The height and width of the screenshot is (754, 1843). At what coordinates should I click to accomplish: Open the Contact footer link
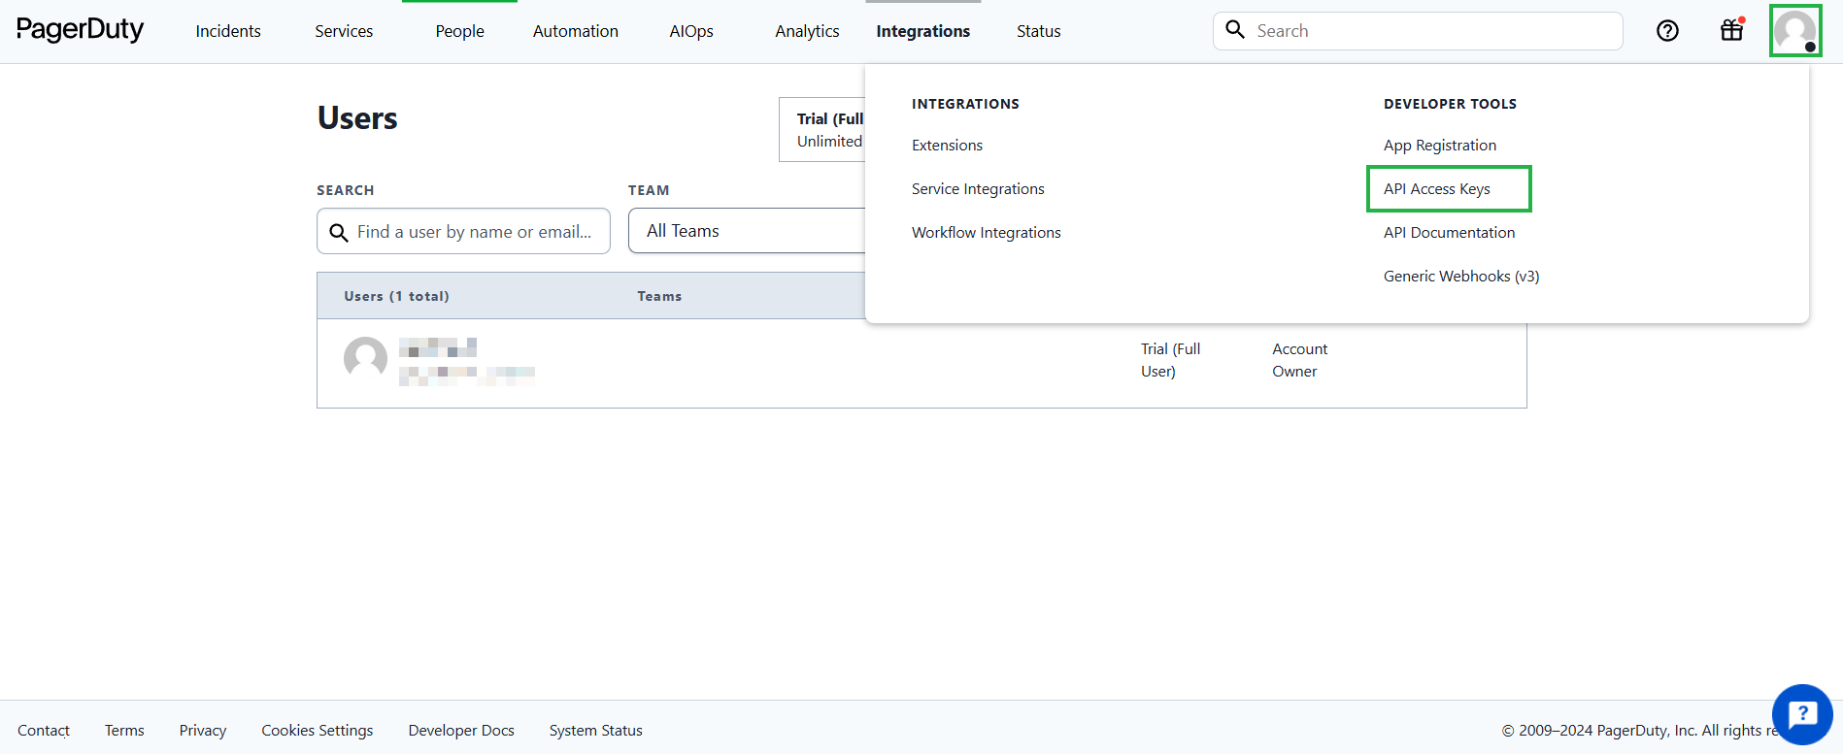pyautogui.click(x=44, y=731)
